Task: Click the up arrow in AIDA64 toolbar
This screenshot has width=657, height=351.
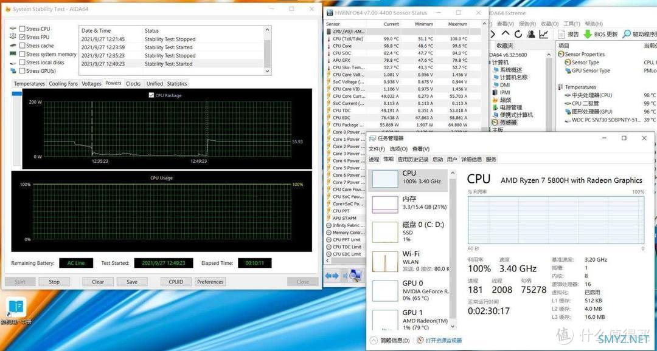Action: click(506, 34)
